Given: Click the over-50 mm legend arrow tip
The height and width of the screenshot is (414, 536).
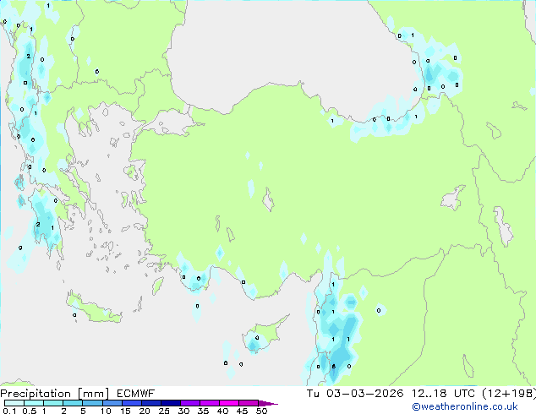Looking at the screenshot, I should coord(268,403).
